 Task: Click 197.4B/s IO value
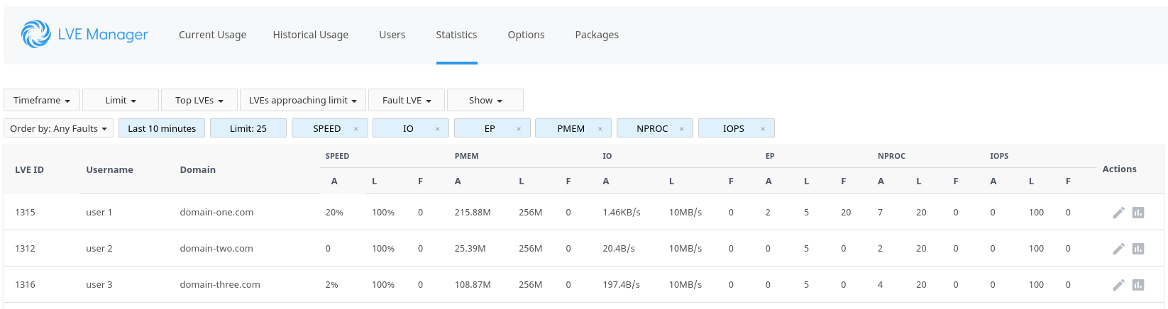621,285
